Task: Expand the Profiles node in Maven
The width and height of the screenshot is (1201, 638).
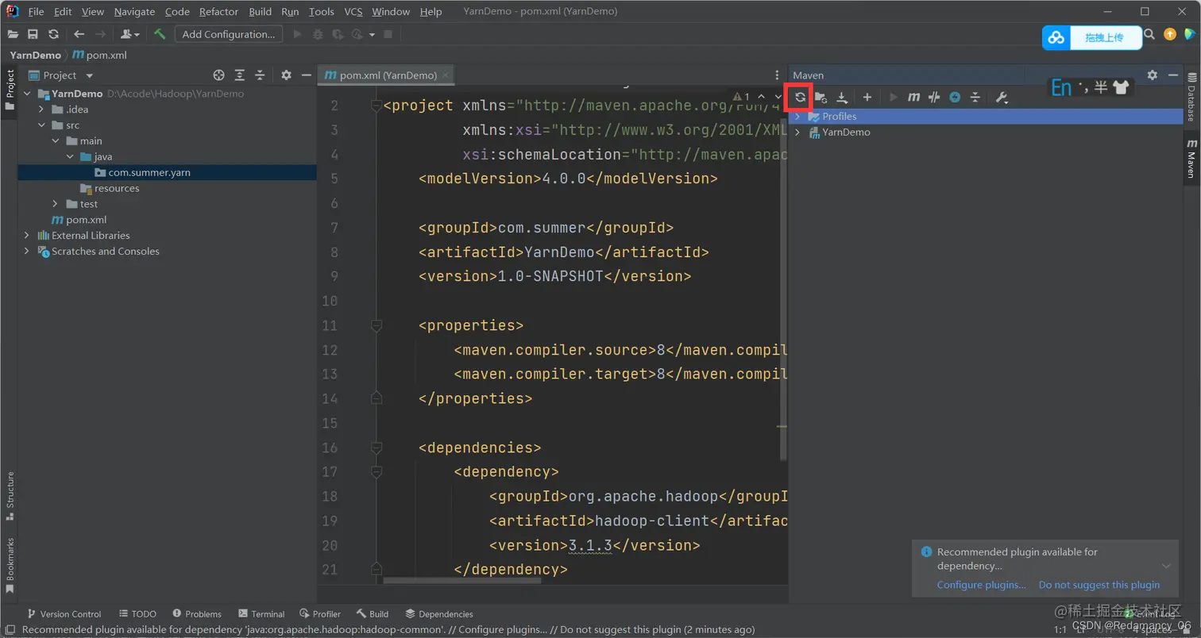Action: click(x=797, y=117)
